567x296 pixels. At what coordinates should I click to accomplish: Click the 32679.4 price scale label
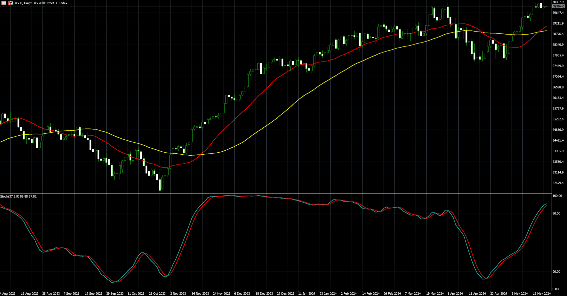pos(558,183)
